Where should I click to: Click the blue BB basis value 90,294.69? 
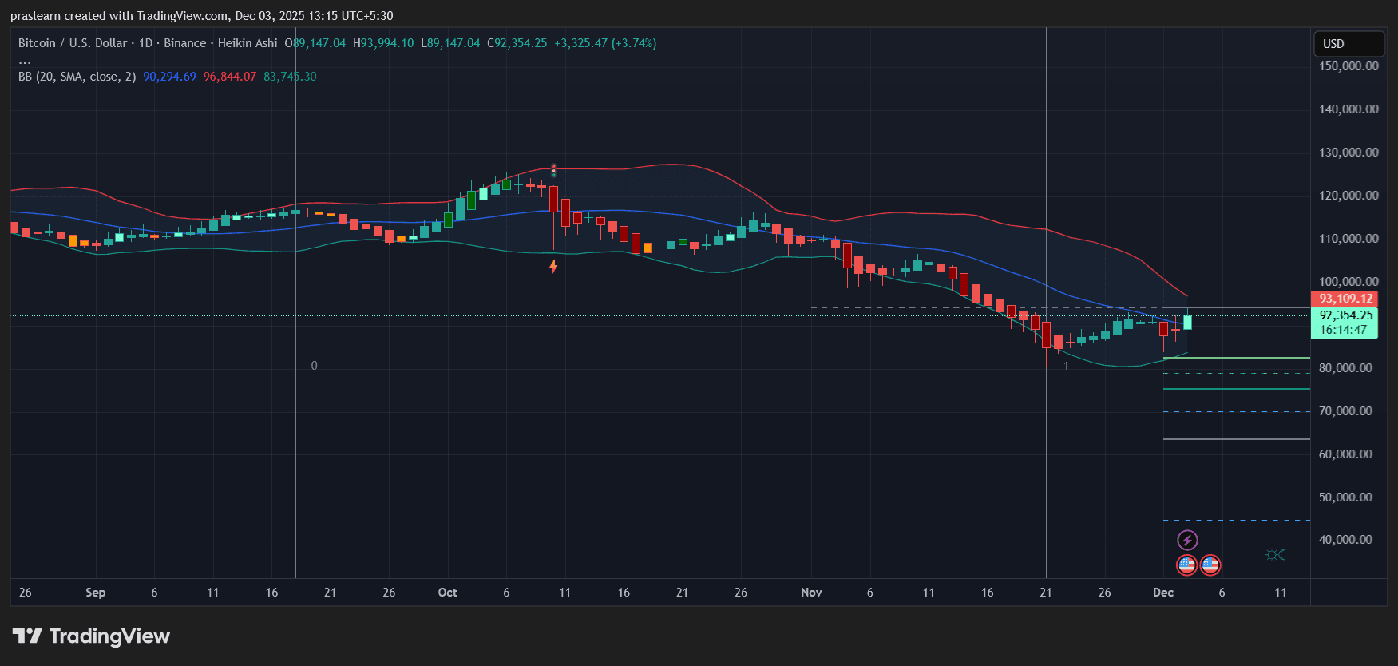(x=169, y=77)
